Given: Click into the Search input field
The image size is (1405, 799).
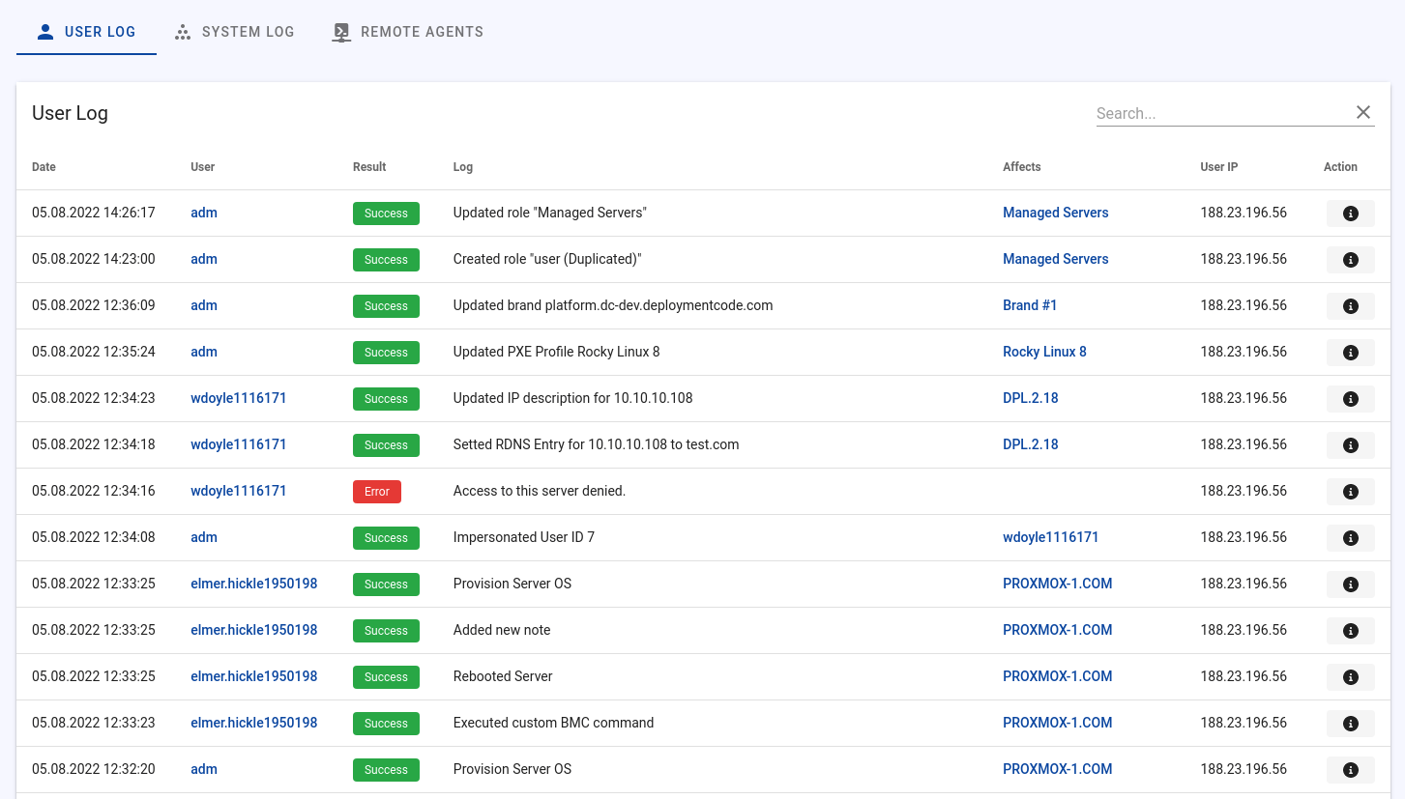Looking at the screenshot, I should (x=1218, y=113).
